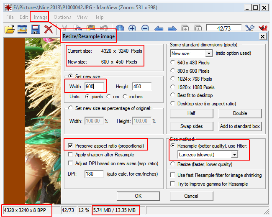Enable Apply sharpen after Resample
The height and width of the screenshot is (217, 272).
click(71, 155)
